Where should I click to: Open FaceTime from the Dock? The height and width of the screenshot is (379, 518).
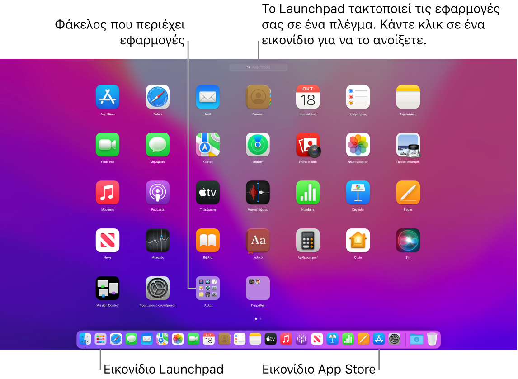pos(193,339)
